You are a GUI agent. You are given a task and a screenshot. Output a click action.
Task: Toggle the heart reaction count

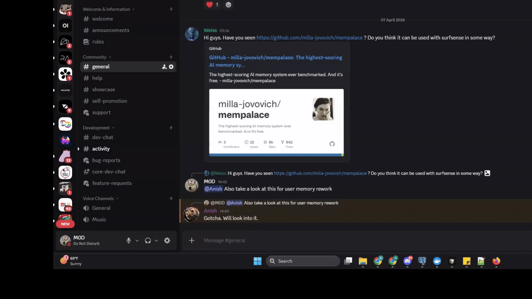(212, 5)
